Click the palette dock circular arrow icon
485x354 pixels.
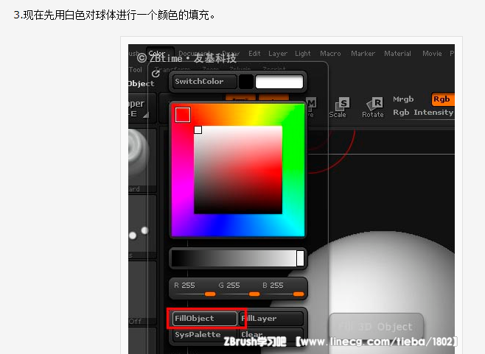(x=156, y=74)
